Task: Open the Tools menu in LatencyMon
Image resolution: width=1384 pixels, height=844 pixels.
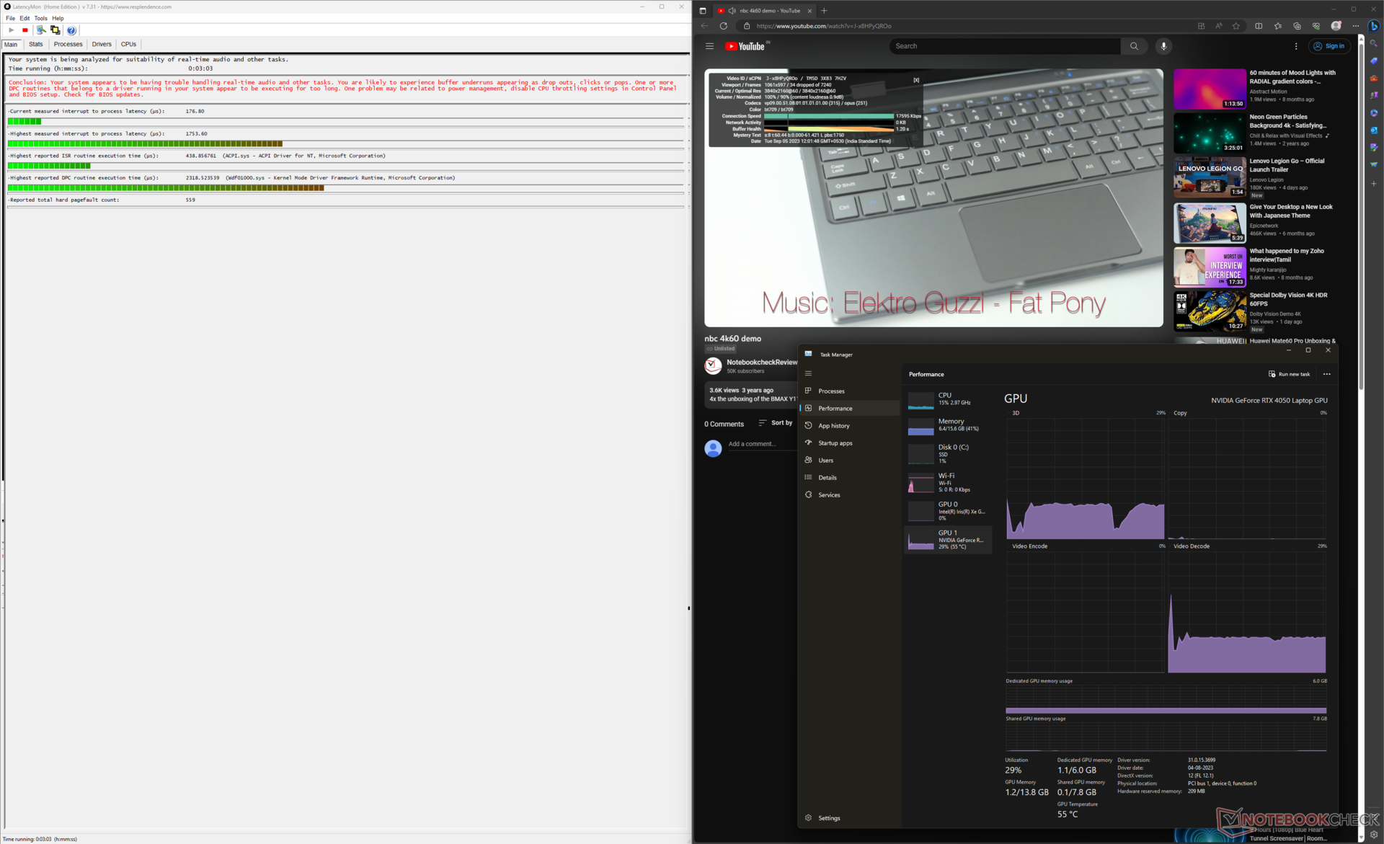Action: (40, 18)
